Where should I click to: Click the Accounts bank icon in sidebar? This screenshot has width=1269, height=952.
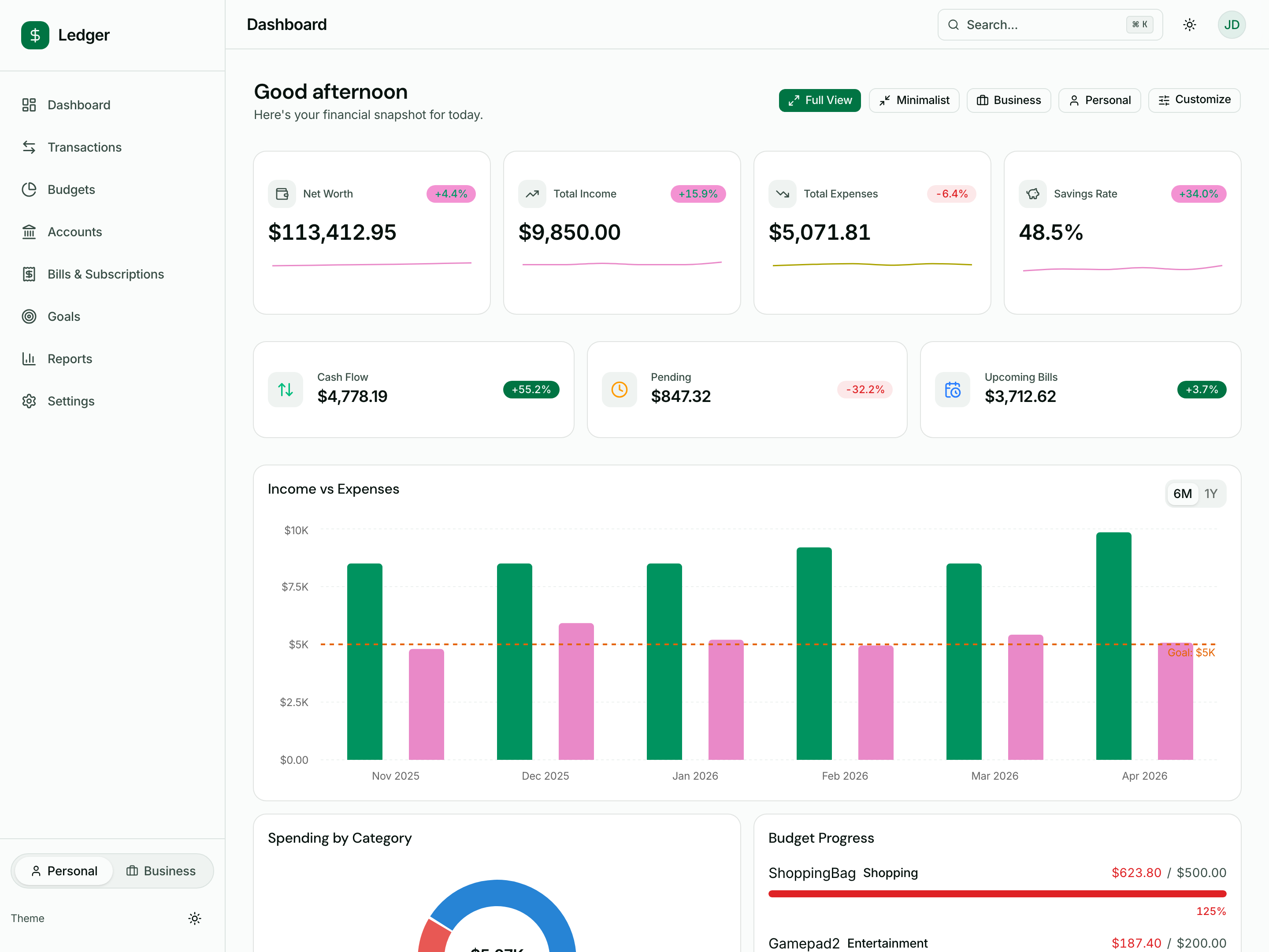click(29, 231)
